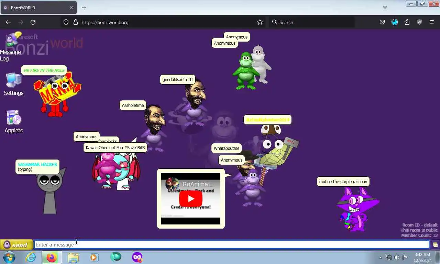Open the Firefox hamburger menu

coord(432,22)
